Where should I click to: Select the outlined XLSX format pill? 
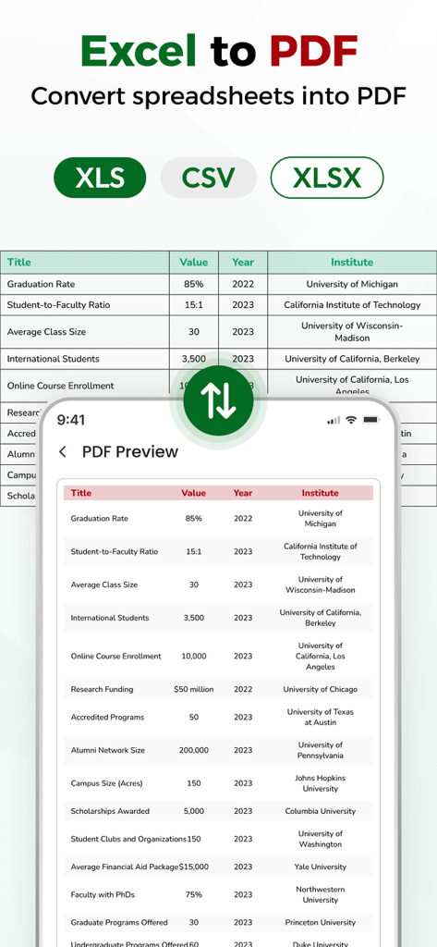click(326, 178)
